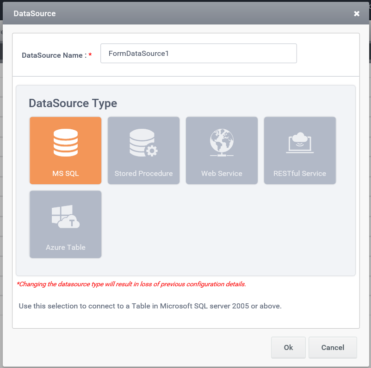Image resolution: width=371 pixels, height=368 pixels.
Task: Confirm with the Ok button
Action: [288, 347]
